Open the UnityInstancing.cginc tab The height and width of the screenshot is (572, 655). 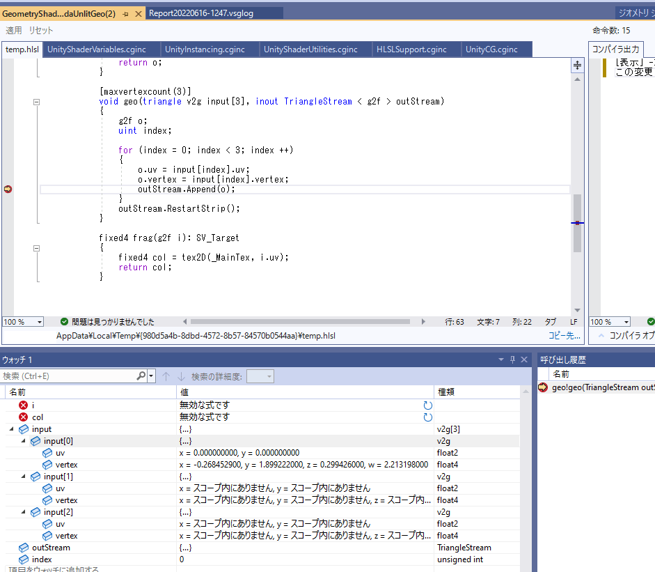coord(205,49)
